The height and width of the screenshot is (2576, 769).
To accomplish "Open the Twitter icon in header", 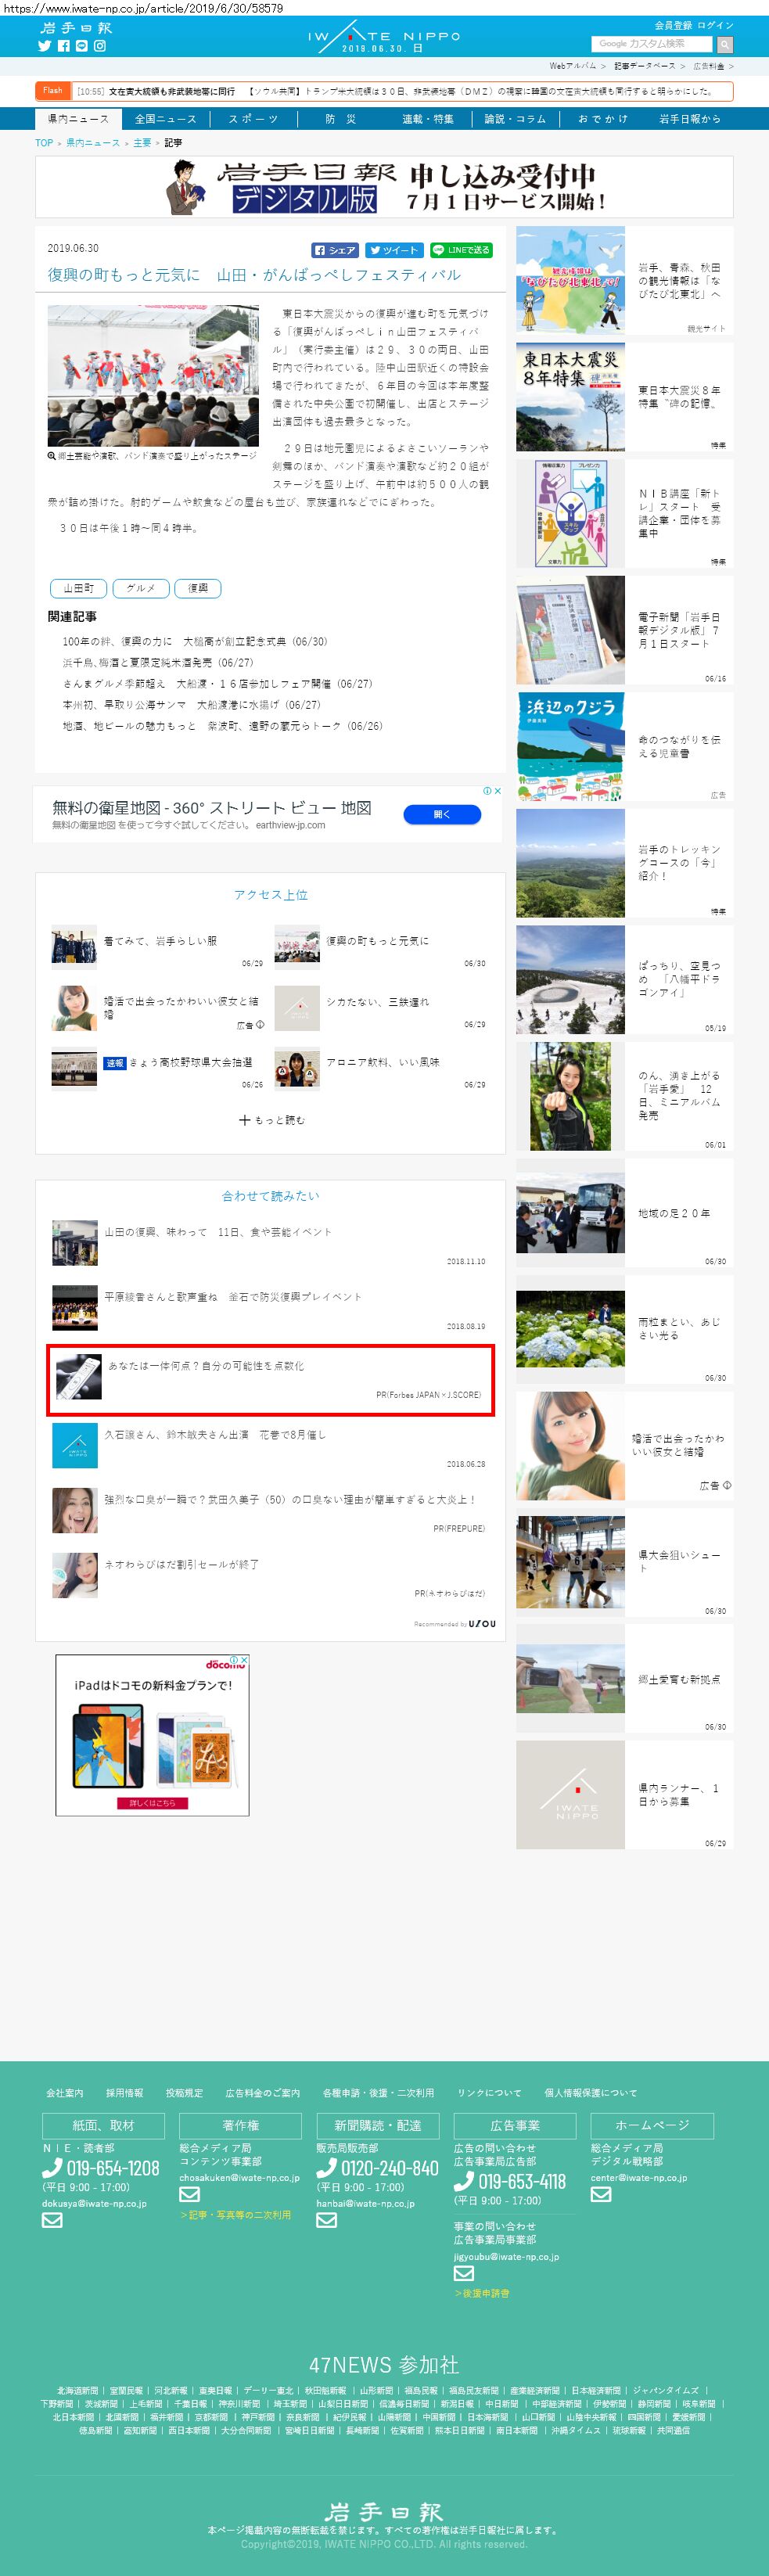I will click(x=44, y=46).
